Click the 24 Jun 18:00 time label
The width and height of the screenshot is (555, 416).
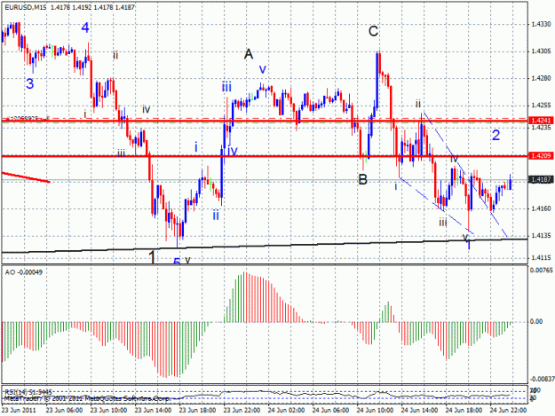[464, 411]
